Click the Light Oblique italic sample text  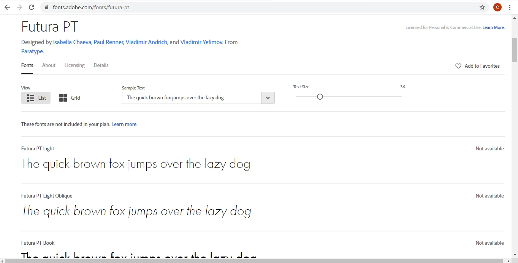point(136,211)
